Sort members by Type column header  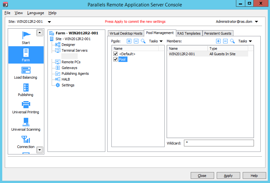[228, 48]
